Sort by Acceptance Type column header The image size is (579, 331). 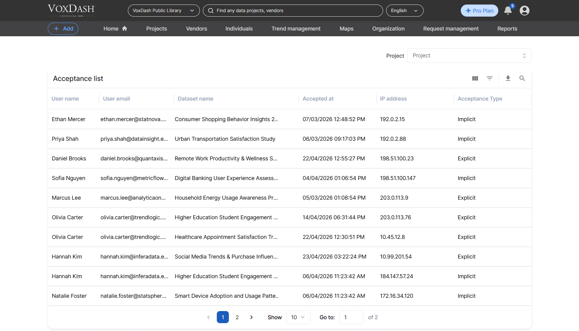(480, 99)
